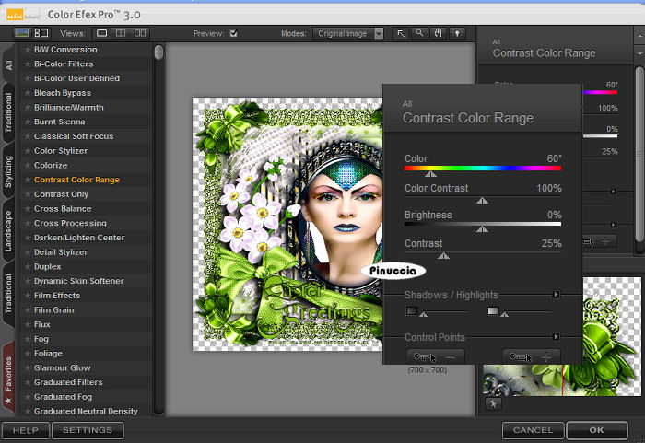Screen dimensions: 645x443
Task: Open the Stylizing filter category tab
Action: (x=9, y=171)
